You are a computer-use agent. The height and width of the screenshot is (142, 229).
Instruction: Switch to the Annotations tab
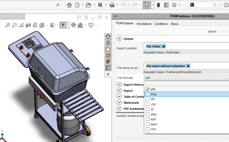(144, 24)
